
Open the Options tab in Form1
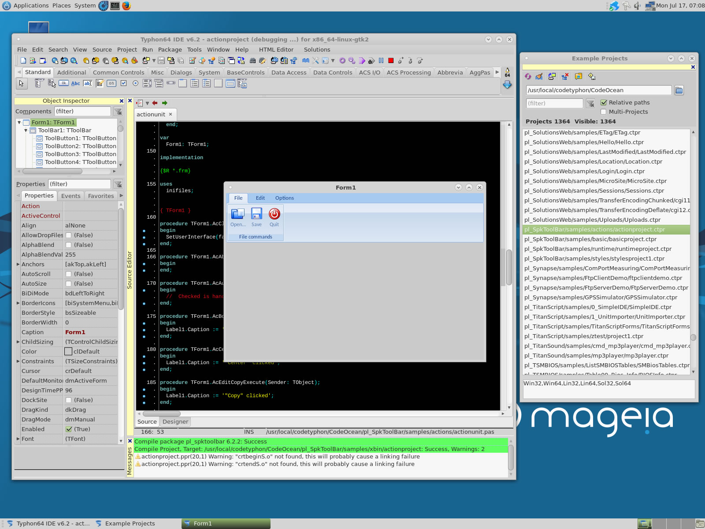pos(285,198)
